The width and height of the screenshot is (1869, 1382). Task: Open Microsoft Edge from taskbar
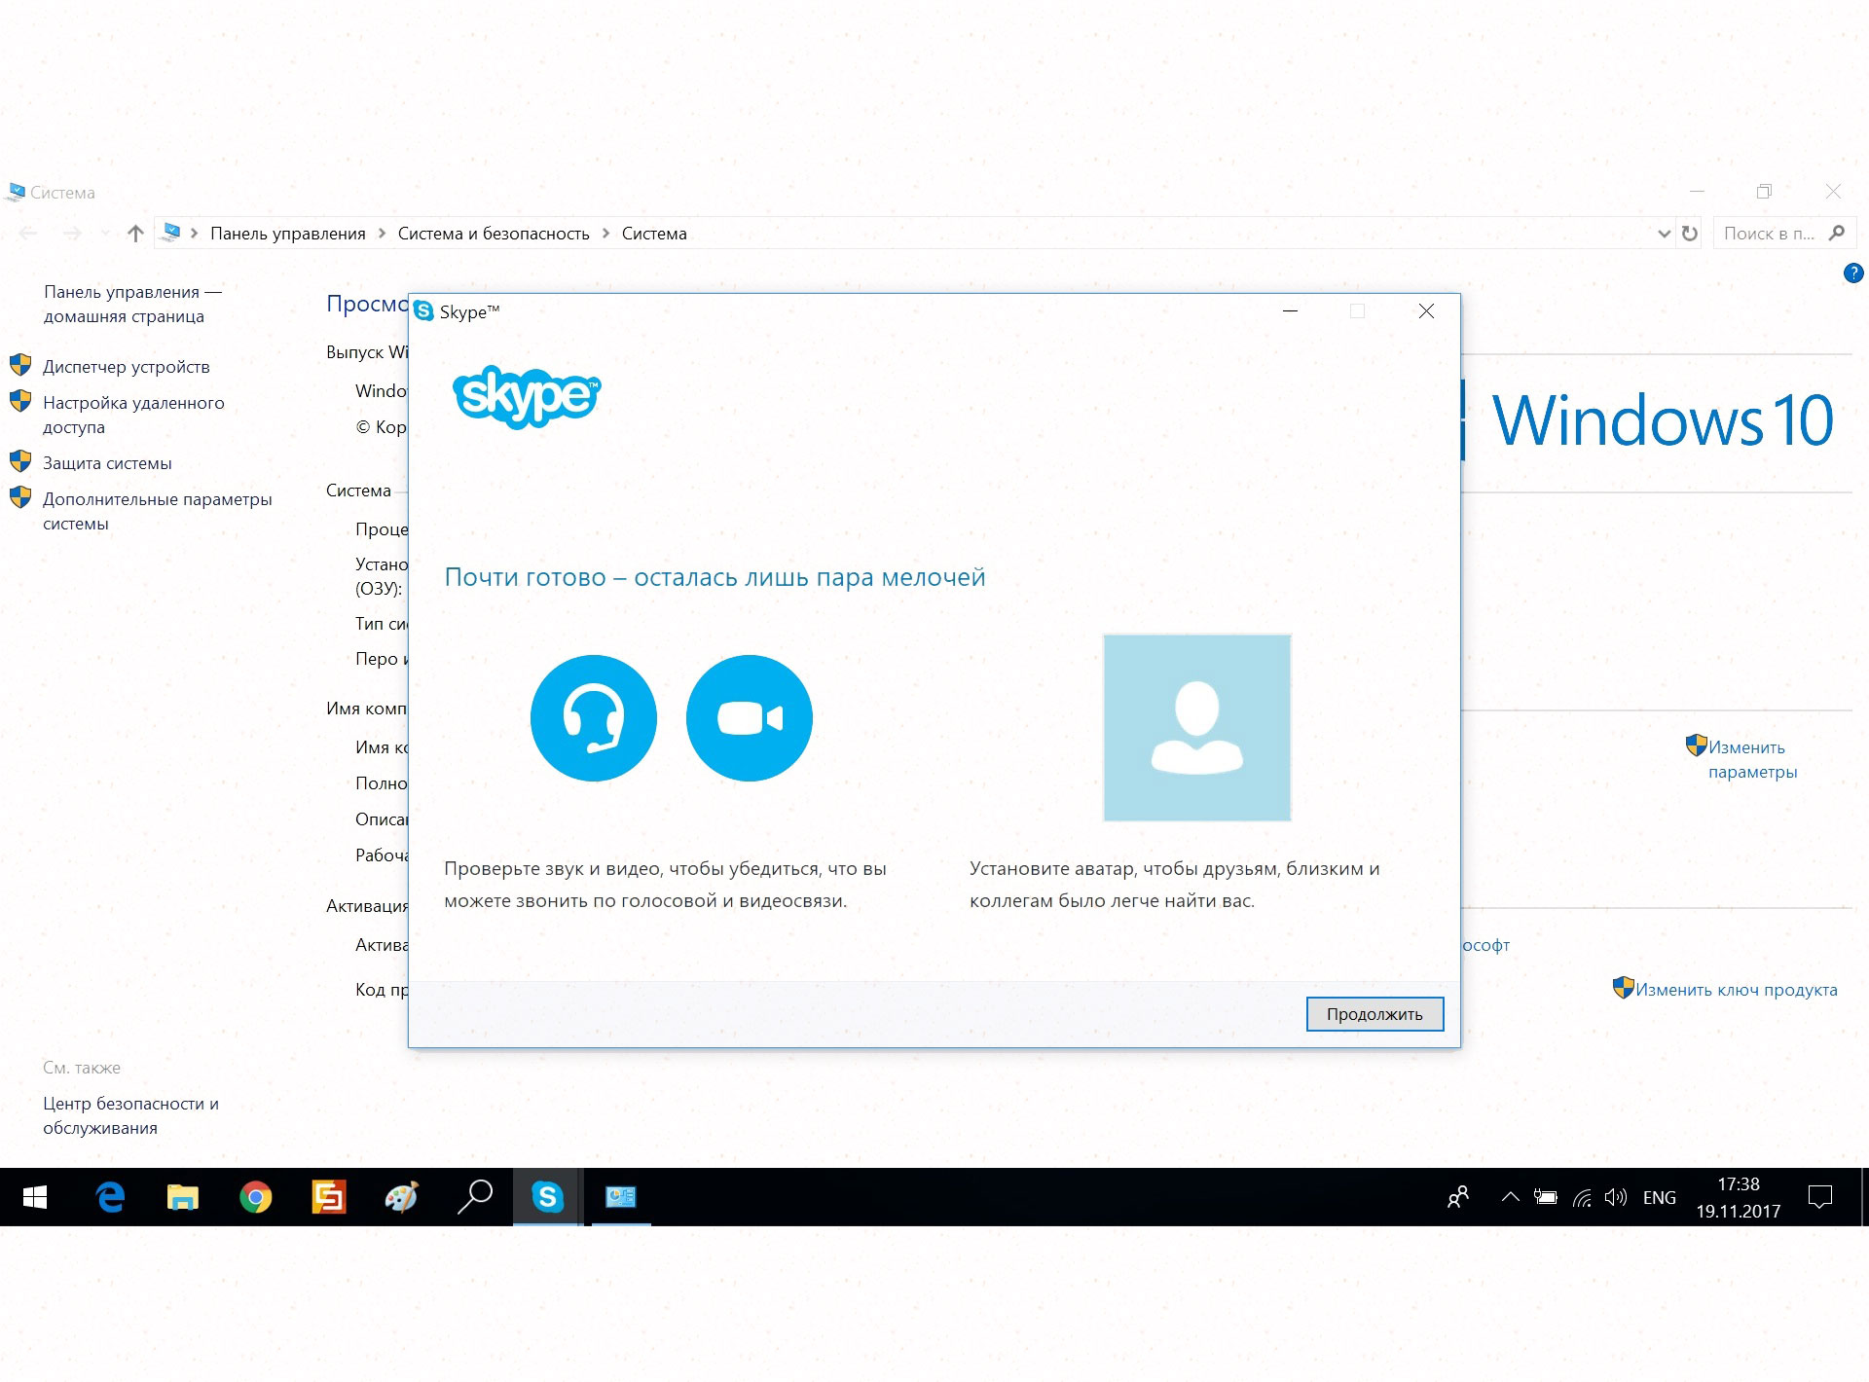pyautogui.click(x=111, y=1197)
